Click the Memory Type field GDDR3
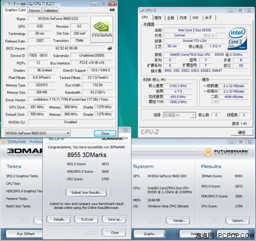This screenshot has height=241, width=256. point(41,85)
